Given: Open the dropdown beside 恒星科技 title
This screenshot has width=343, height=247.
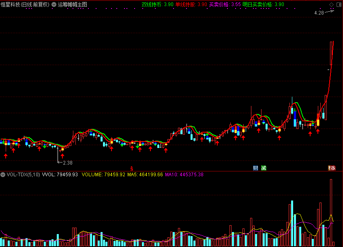Looking at the screenshot, I should (x=54, y=4).
